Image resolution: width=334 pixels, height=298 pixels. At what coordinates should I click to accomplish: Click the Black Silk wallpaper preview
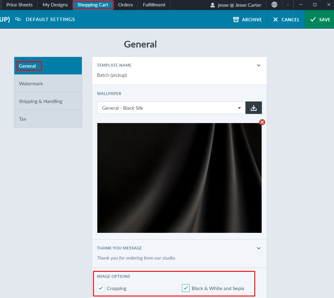pyautogui.click(x=179, y=178)
